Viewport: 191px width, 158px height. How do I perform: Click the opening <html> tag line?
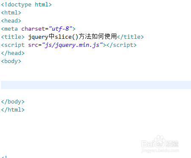pyautogui.click(x=11, y=13)
